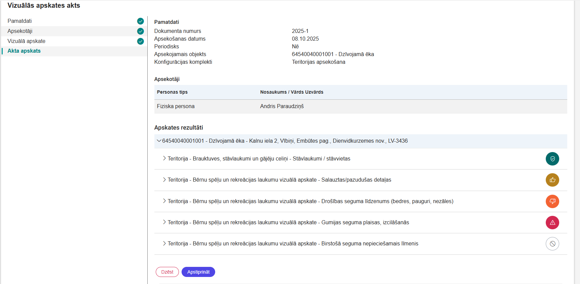Go to the Apsekotāji step

pos(20,31)
